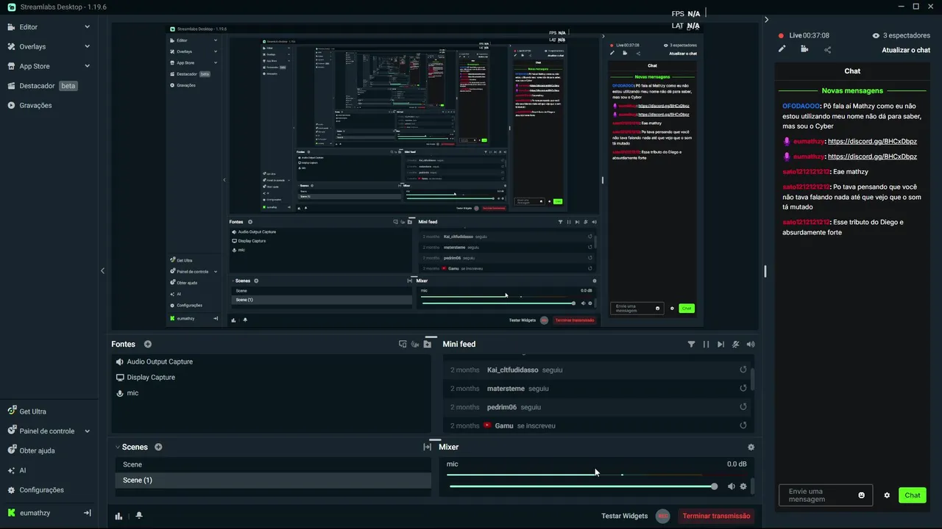Click the Testar Widgets button

(x=624, y=516)
